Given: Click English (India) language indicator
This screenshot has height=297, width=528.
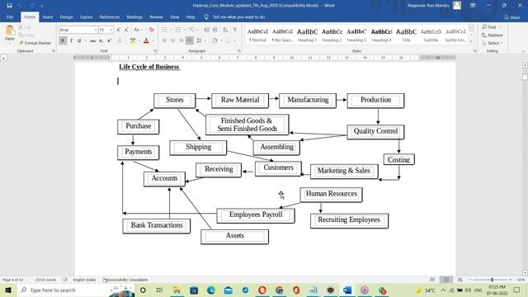Looking at the screenshot, I should pyautogui.click(x=84, y=280).
